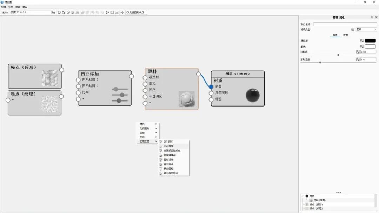Viewport: 379px width, 213px height.
Task: Click the trash icon beside the material type dropdown
Action: [x=352, y=29]
